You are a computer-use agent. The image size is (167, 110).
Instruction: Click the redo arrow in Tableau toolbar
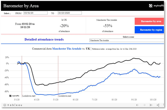144,105
